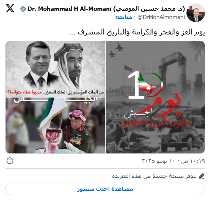Click the new version available notice text

click(154, 176)
